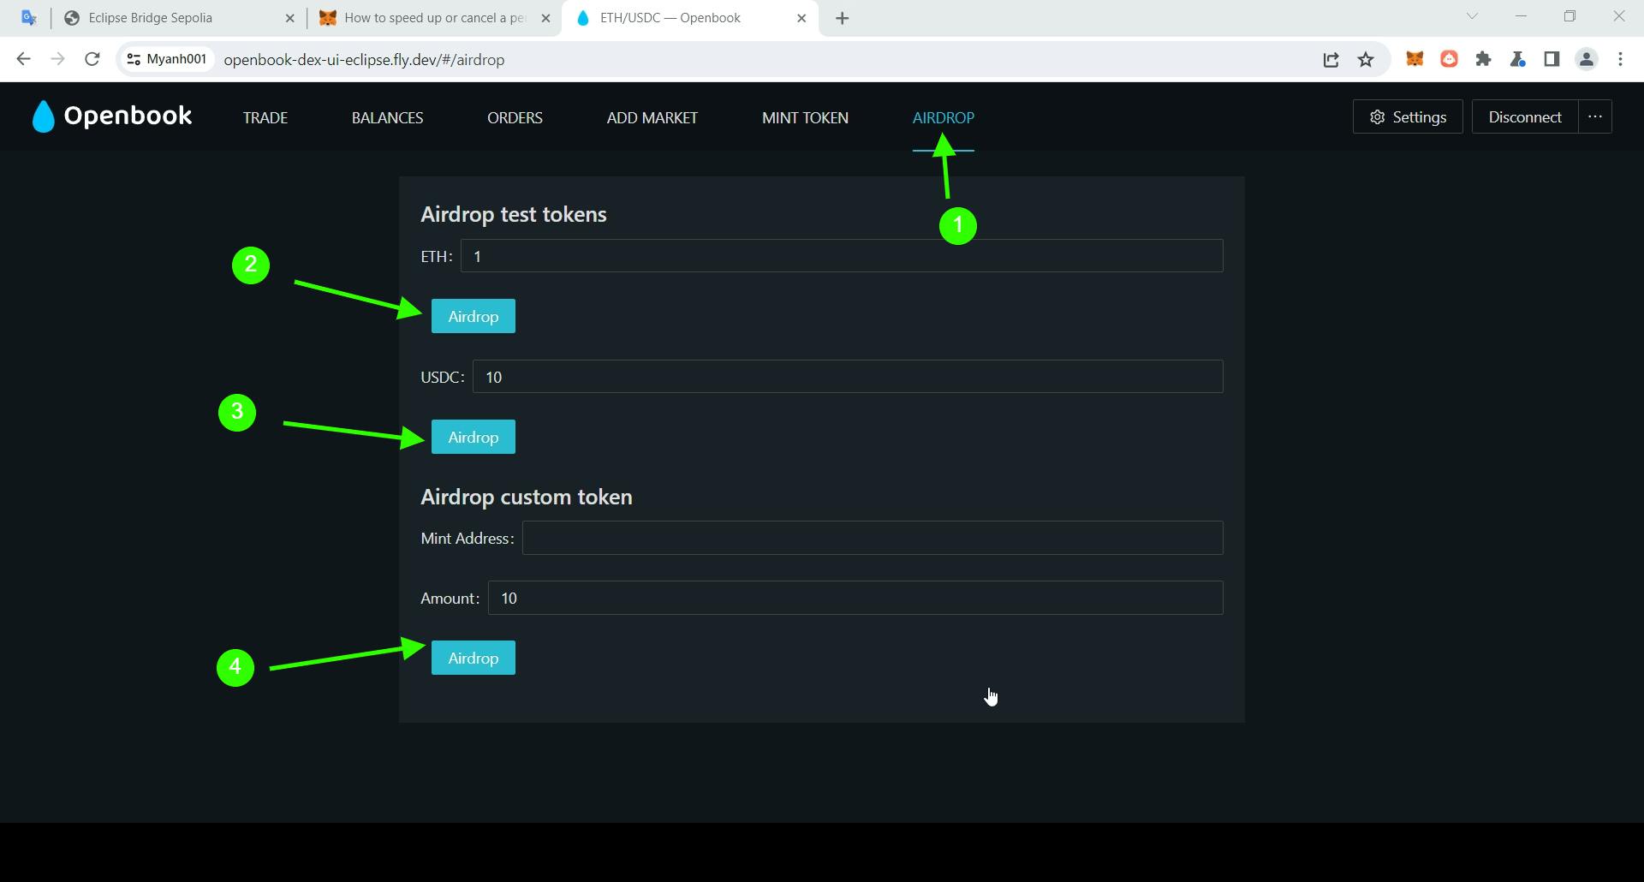Image resolution: width=1644 pixels, height=882 pixels.
Task: Focus the USDC amount field
Action: (848, 377)
